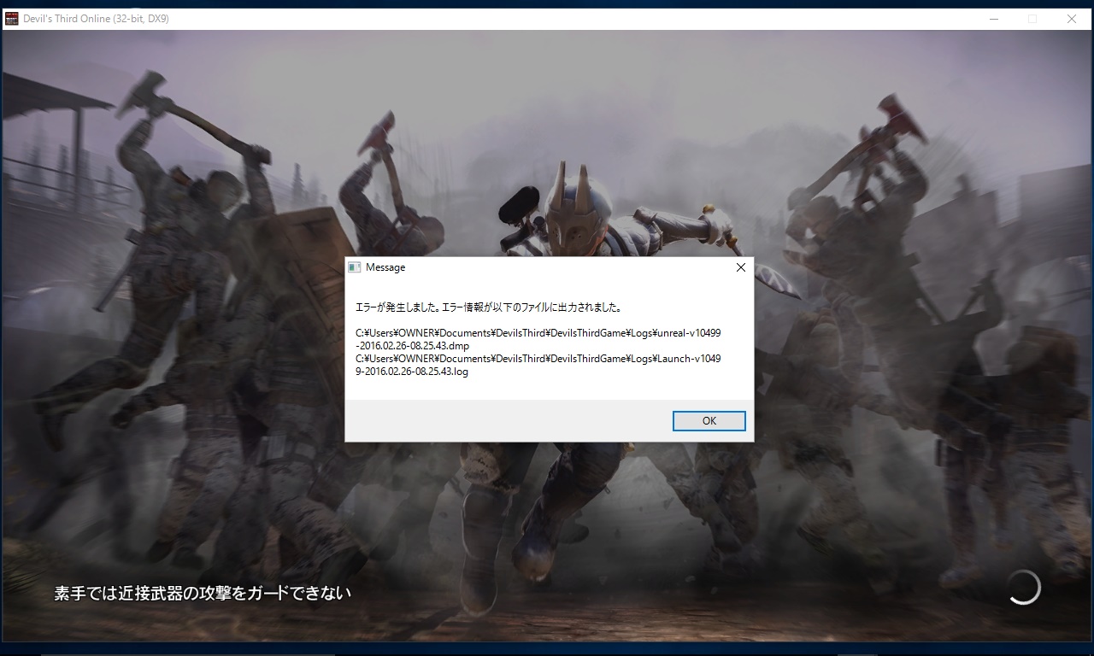Maximize the Devil's Third Online window
This screenshot has width=1094, height=656.
[x=1032, y=18]
